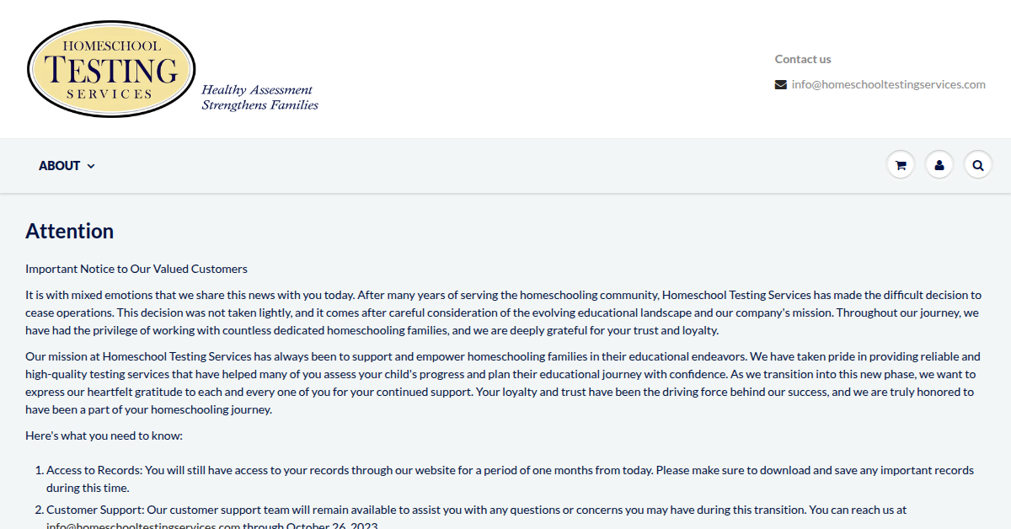Click the info@homeschooltestingservices.com header email link
The height and width of the screenshot is (529, 1011).
888,84
